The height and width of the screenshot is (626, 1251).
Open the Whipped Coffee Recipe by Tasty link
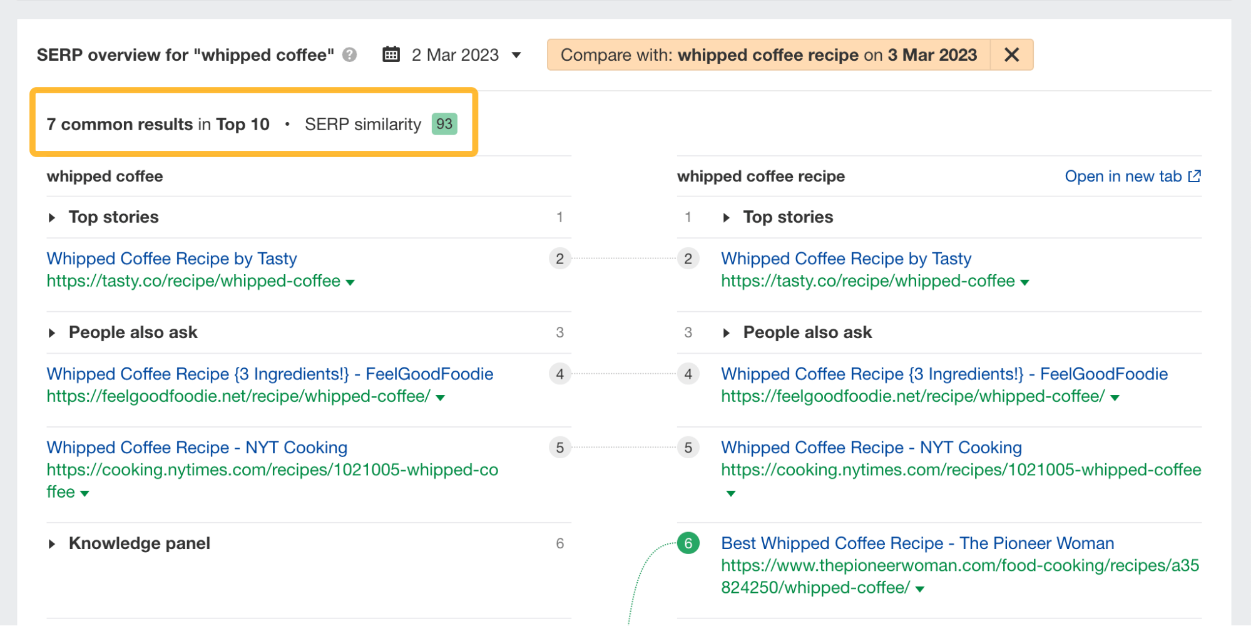[x=171, y=259]
